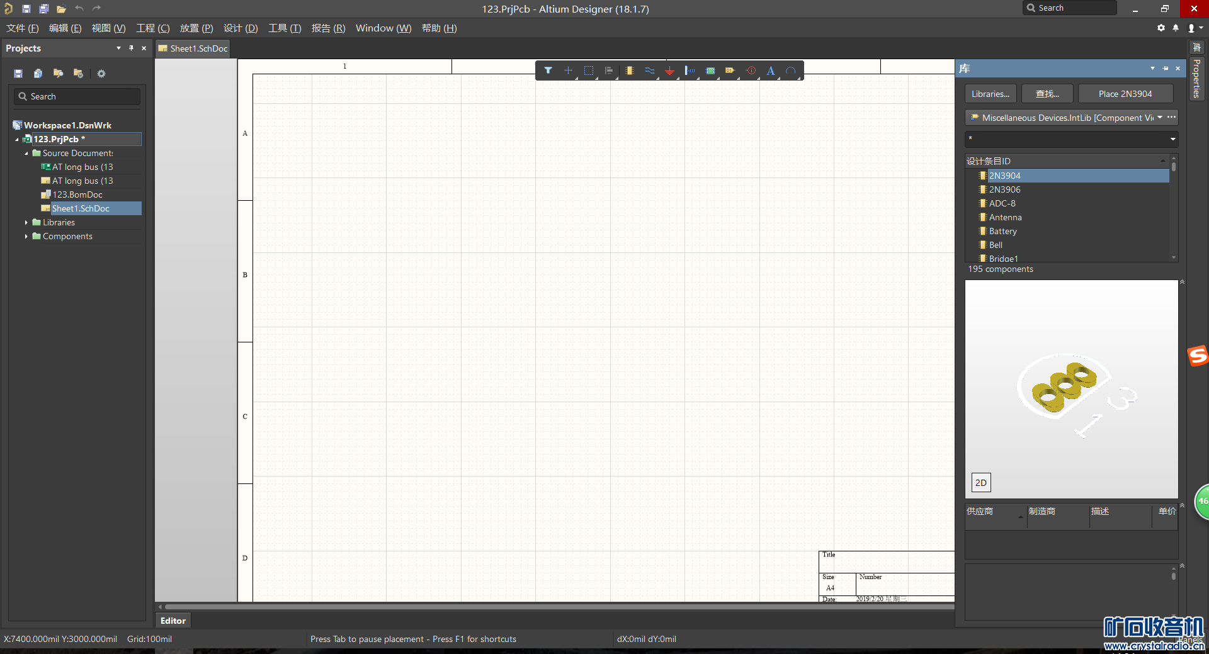Click the Place 2N3904 button
The height and width of the screenshot is (654, 1209).
[1125, 94]
